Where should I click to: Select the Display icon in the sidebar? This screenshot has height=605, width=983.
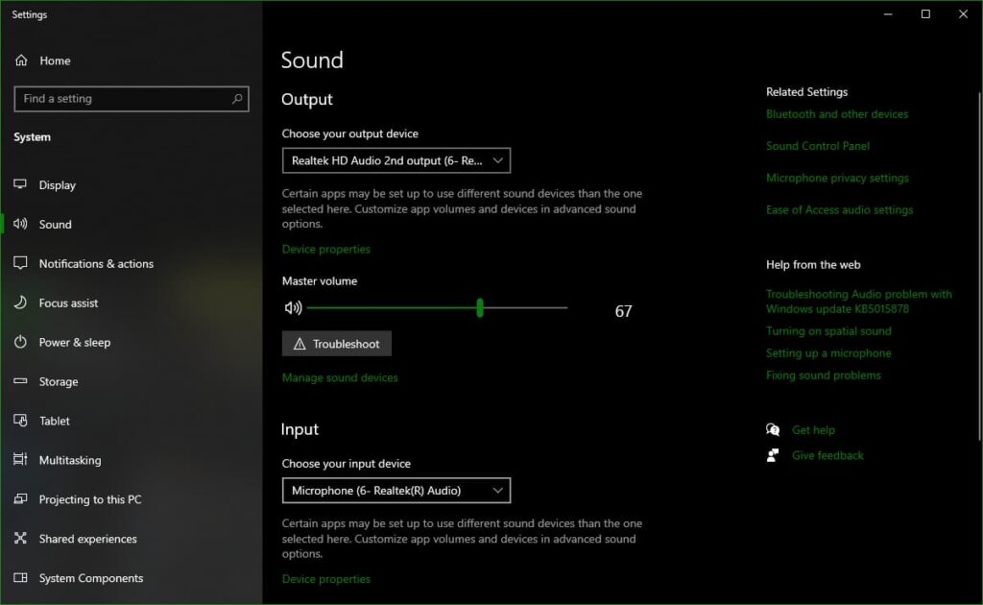pyautogui.click(x=20, y=184)
